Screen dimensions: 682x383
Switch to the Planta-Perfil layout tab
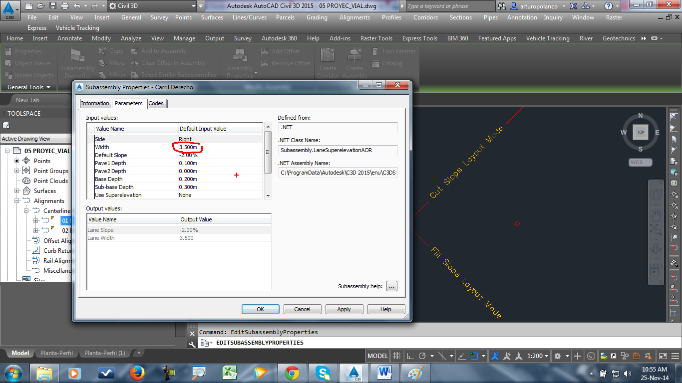pyautogui.click(x=56, y=353)
